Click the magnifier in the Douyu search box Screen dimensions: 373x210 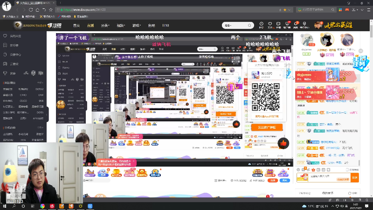point(249,25)
